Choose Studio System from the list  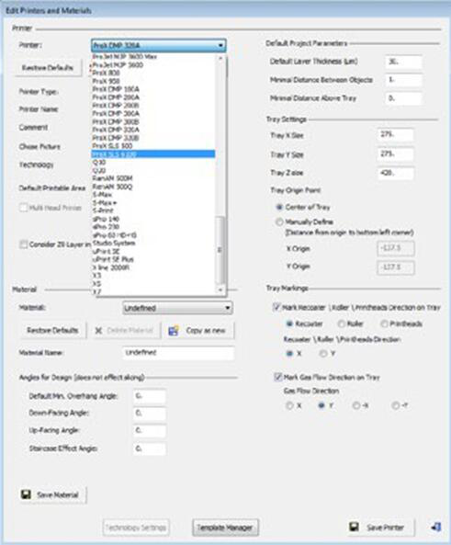coord(153,243)
